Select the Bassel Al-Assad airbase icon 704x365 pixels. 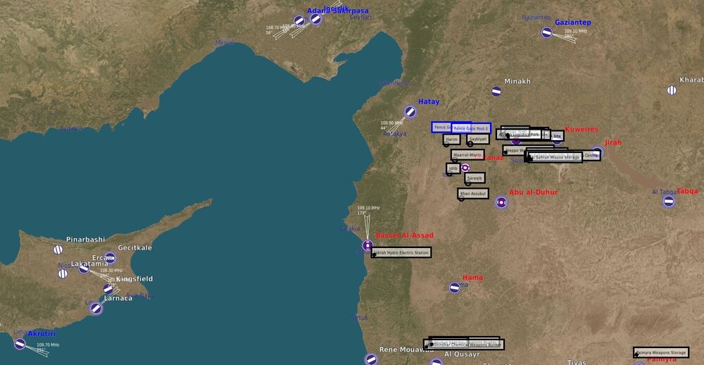pyautogui.click(x=367, y=245)
